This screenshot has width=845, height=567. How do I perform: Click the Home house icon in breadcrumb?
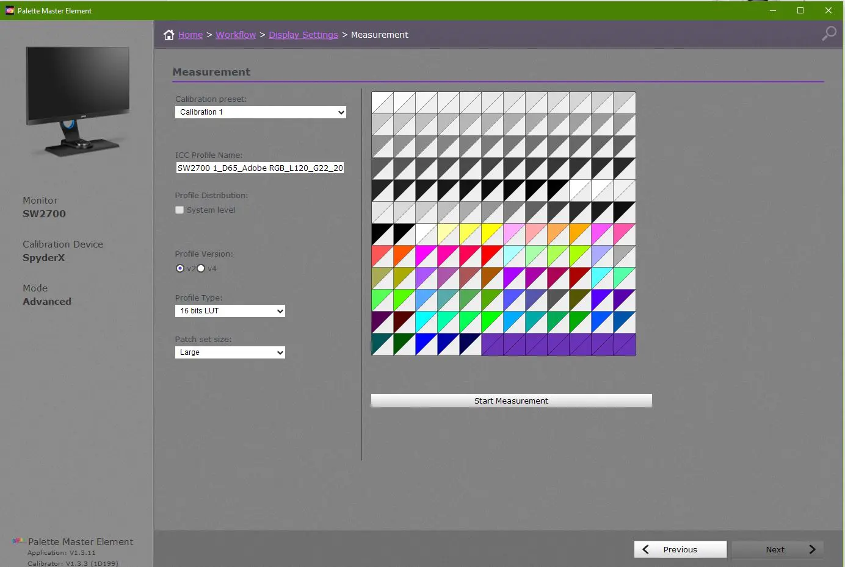coord(169,35)
